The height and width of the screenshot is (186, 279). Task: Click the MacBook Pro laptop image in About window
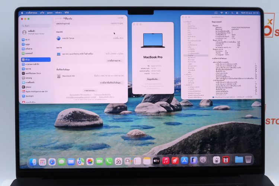153,41
